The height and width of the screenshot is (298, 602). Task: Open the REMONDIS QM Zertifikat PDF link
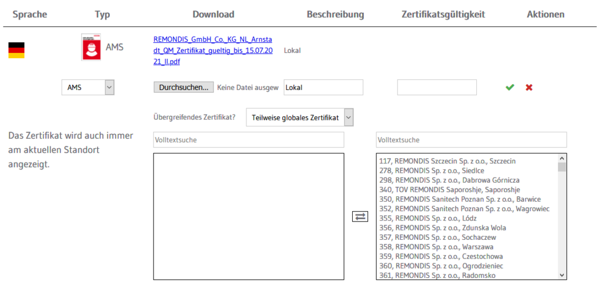tap(213, 51)
